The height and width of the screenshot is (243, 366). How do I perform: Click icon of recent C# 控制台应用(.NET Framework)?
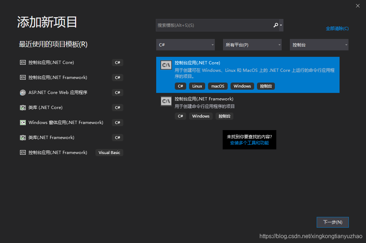23,78
